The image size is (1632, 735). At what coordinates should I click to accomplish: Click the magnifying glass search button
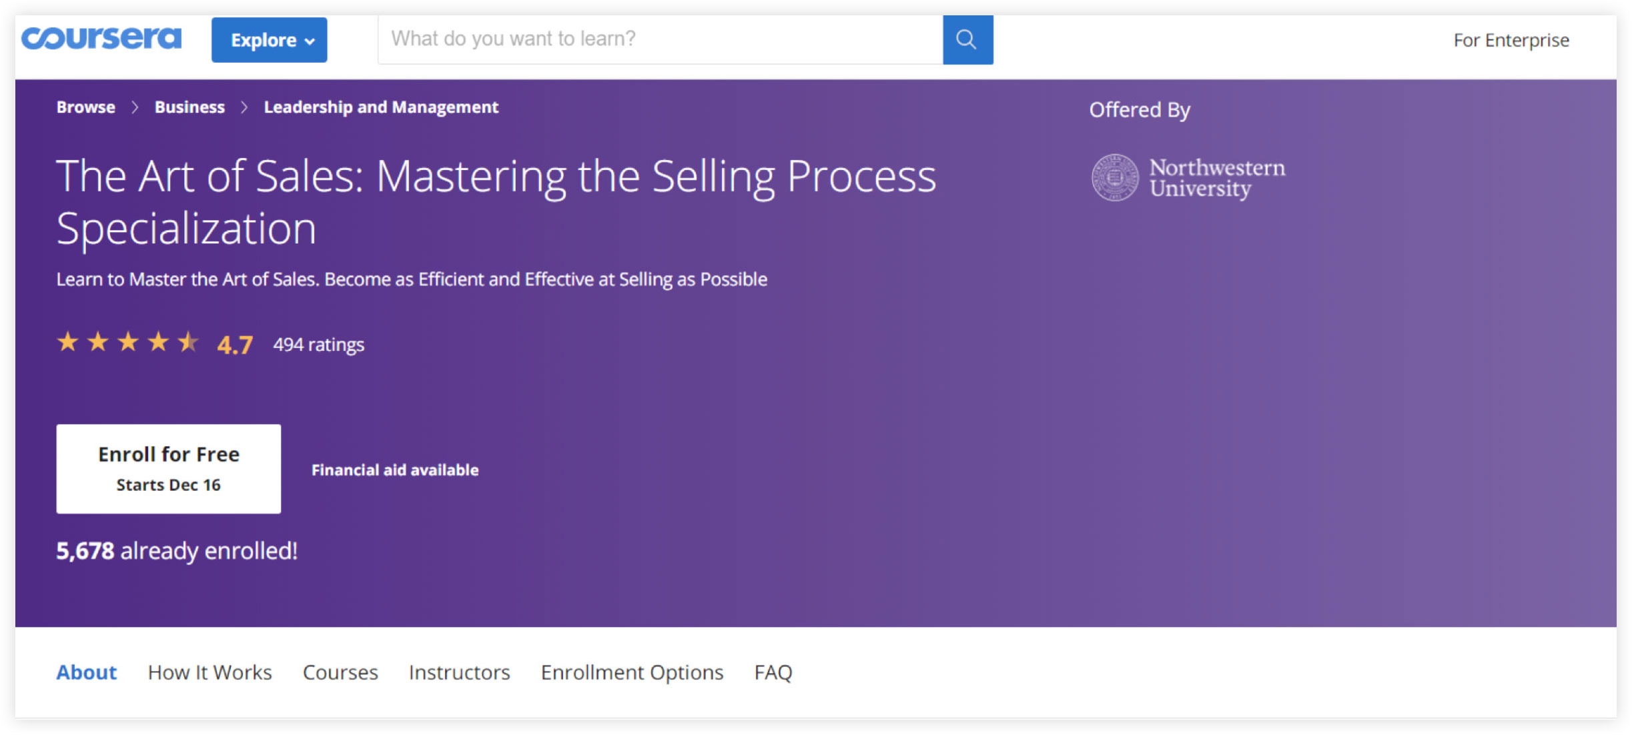(967, 39)
